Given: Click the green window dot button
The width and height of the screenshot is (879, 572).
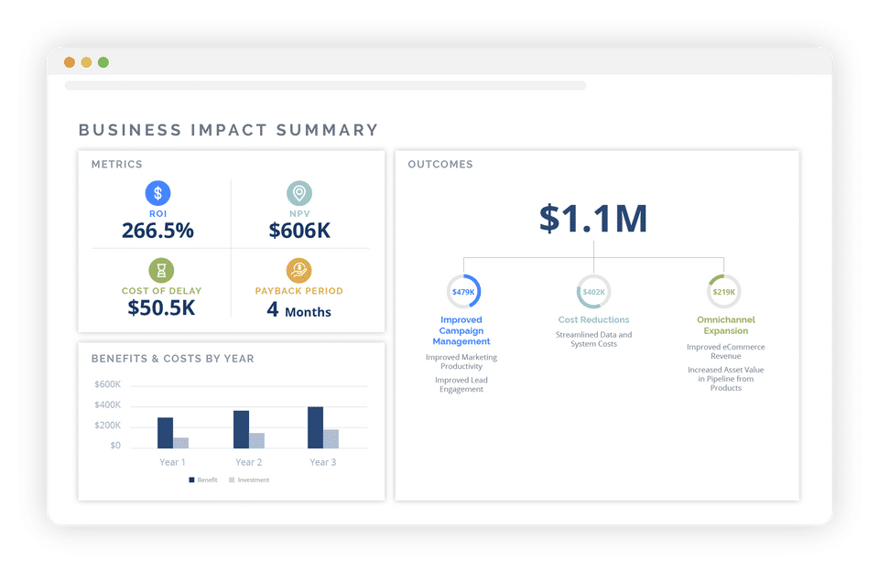Looking at the screenshot, I should [x=103, y=62].
